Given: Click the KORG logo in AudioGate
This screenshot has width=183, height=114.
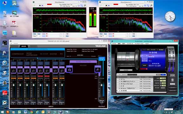Looking at the screenshot, I should click(173, 84).
